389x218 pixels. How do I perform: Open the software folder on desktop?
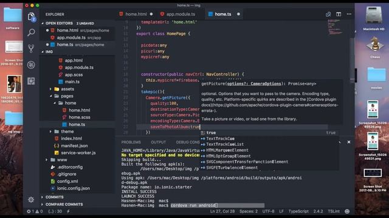click(x=12, y=18)
